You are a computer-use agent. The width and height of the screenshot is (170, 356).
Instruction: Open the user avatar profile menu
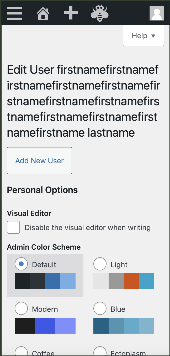pos(157,13)
